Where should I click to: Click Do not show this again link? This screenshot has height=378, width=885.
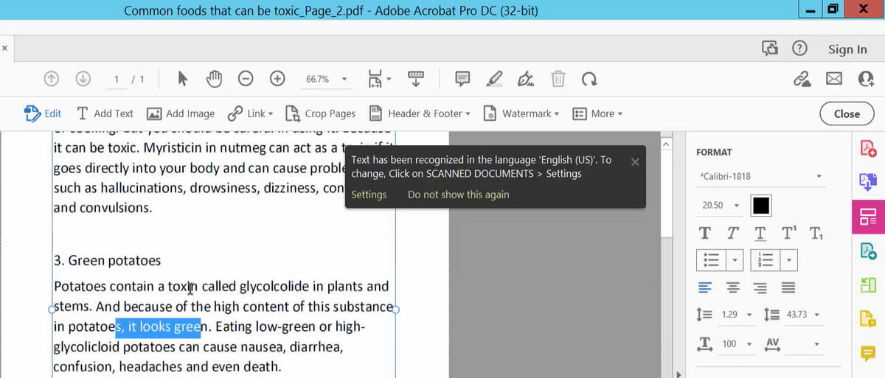[458, 195]
